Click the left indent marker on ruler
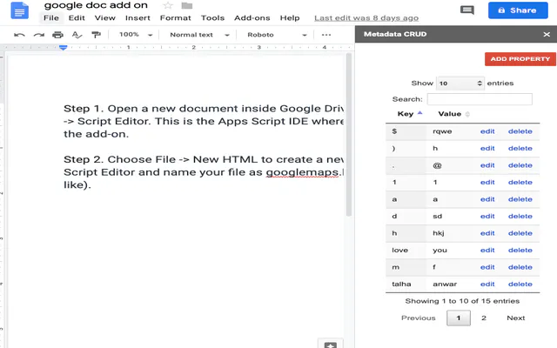Viewport: 557px width, 348px height. [64, 47]
